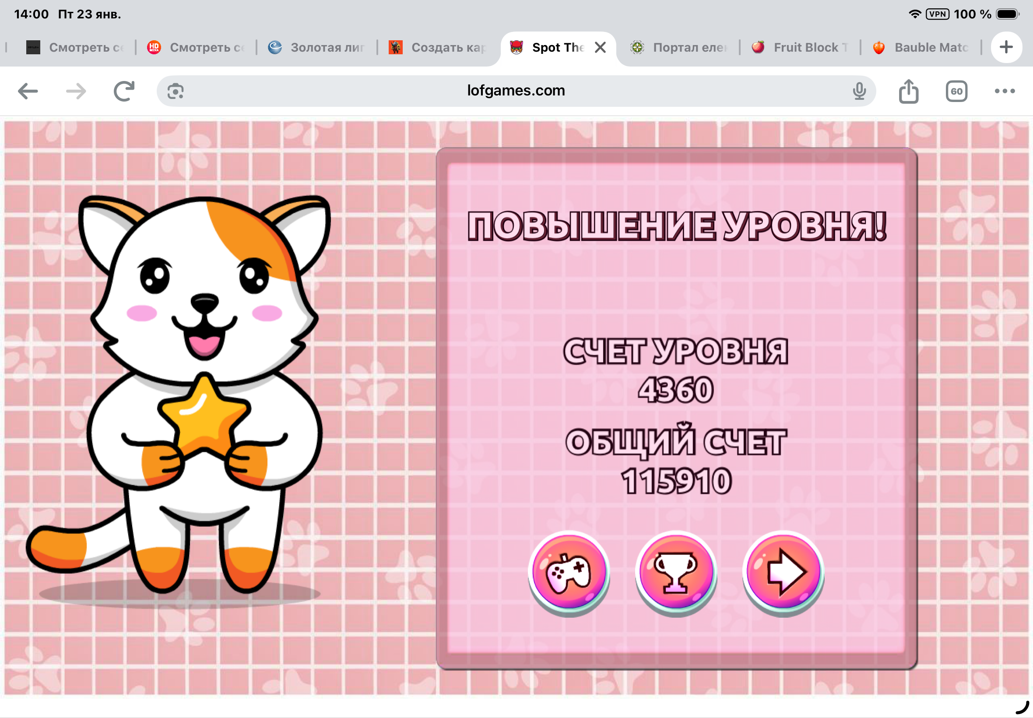1033x718 pixels.
Task: Show all 60 open tabs
Action: point(956,92)
